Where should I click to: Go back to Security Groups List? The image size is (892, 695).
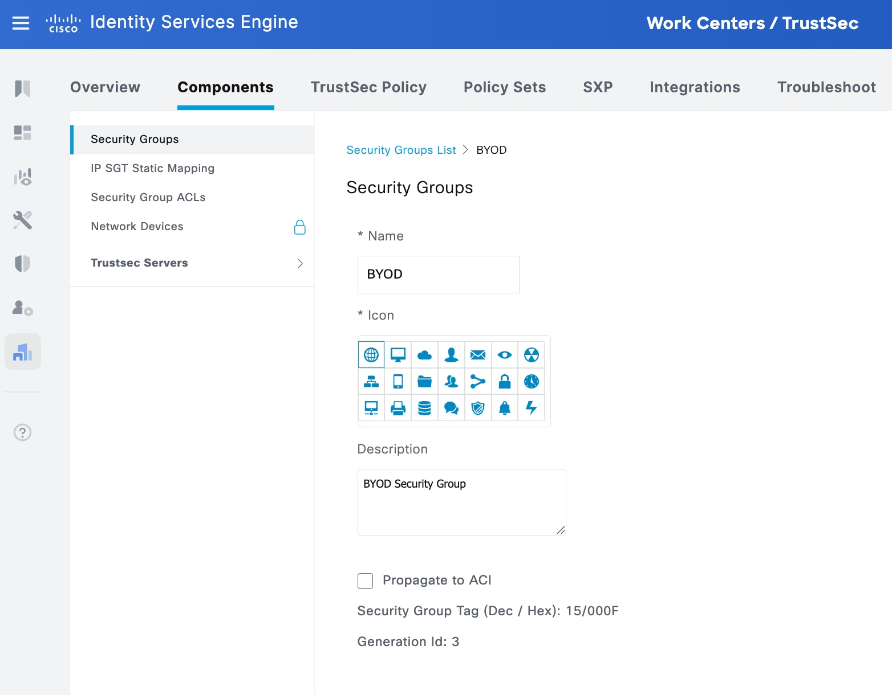[x=401, y=150]
